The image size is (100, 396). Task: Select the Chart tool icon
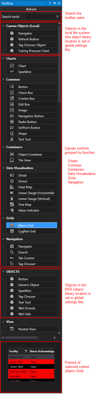[x=12, y=66]
